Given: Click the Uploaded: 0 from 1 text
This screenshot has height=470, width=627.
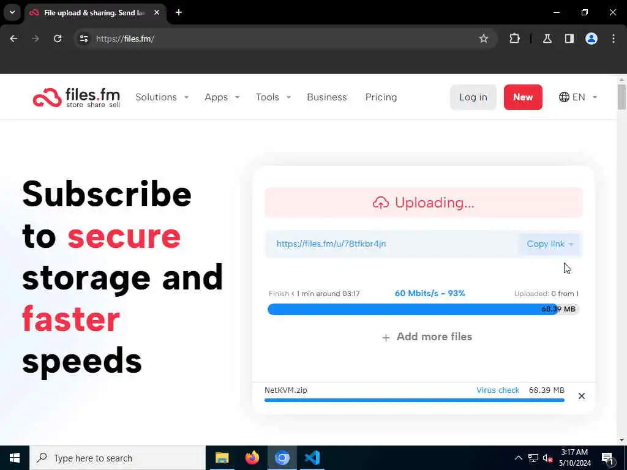Looking at the screenshot, I should (x=546, y=294).
